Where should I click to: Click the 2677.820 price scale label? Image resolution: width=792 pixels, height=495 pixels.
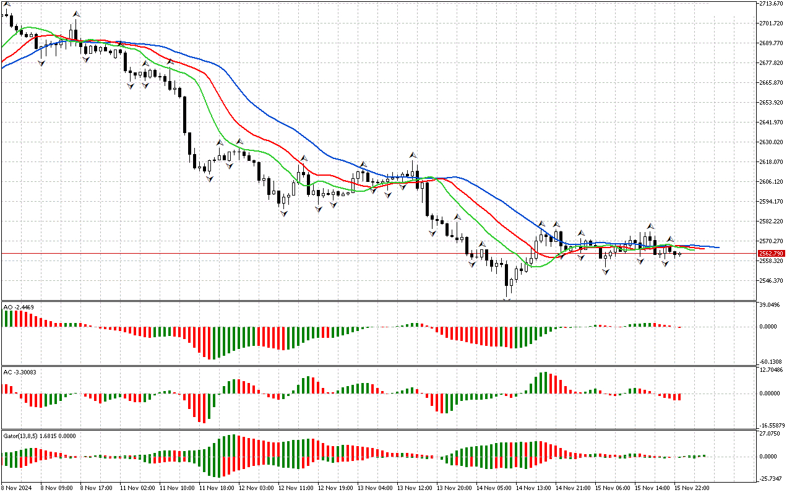click(772, 63)
